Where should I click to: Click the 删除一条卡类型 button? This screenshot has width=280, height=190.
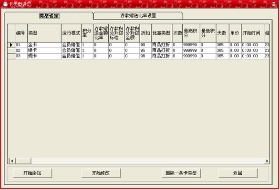[181, 173]
